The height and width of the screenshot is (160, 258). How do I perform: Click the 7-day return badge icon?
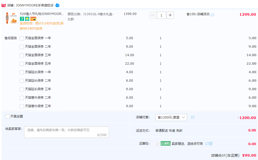click(22, 19)
